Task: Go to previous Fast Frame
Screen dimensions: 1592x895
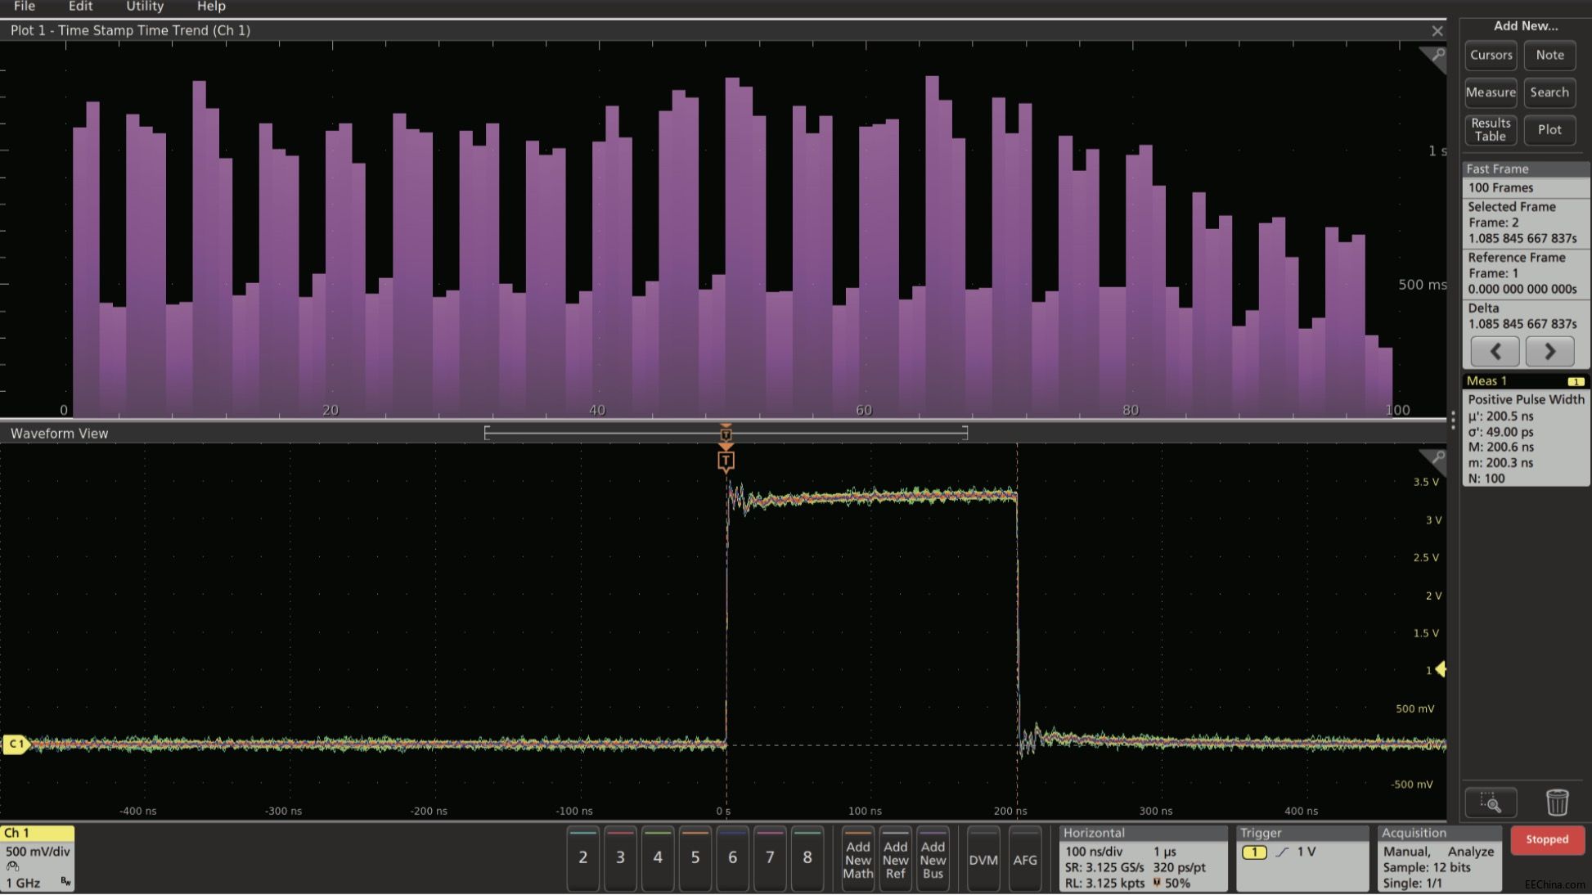Action: [1495, 352]
